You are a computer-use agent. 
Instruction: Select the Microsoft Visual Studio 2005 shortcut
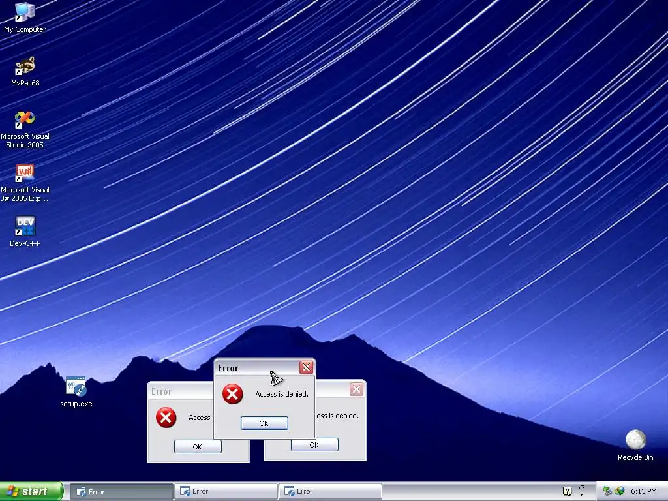coord(25,129)
